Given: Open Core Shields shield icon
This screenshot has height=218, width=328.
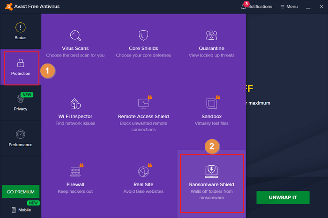Looking at the screenshot, I should [x=143, y=35].
